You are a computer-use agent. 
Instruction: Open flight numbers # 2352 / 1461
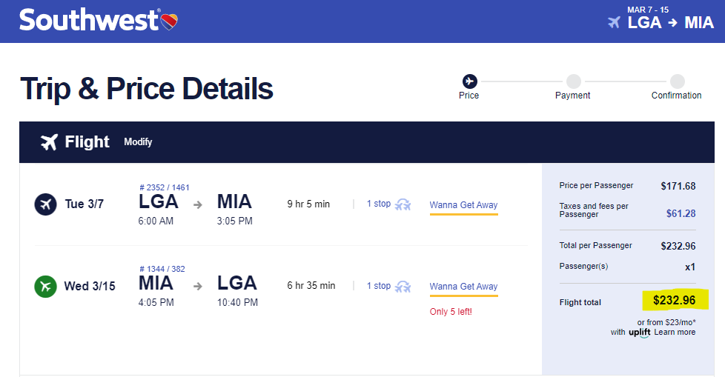click(x=164, y=187)
